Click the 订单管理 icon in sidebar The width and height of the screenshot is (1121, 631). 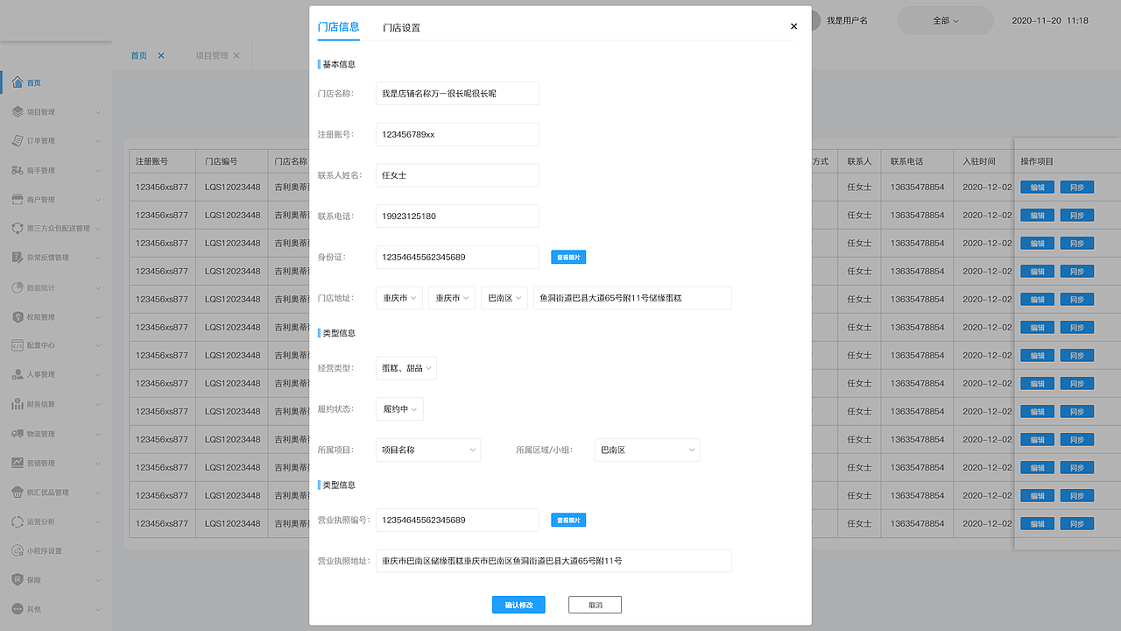pos(18,141)
